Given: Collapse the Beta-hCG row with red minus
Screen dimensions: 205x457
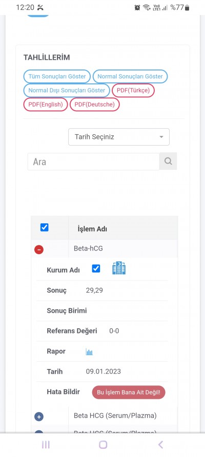Looking at the screenshot, I should [x=39, y=250].
